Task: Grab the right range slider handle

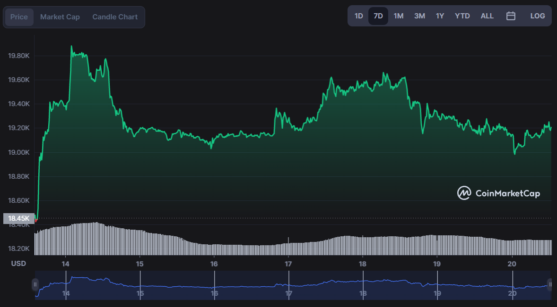Action: point(550,284)
